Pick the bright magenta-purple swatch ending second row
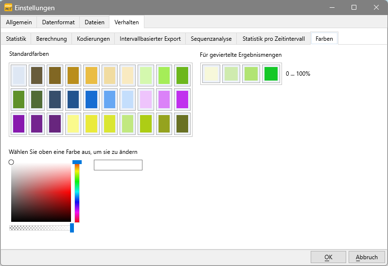The width and height of the screenshot is (388, 266). tap(182, 100)
